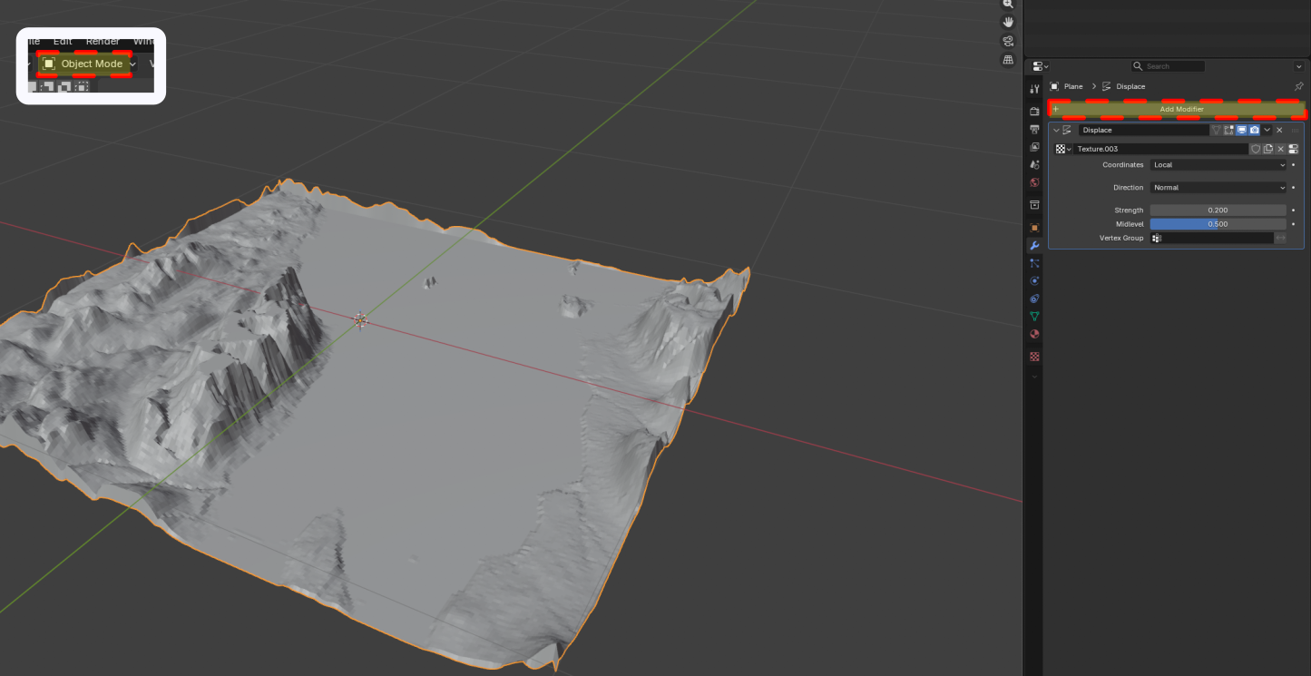1311x676 pixels.
Task: Open the Render properties tab
Action: 1034,111
